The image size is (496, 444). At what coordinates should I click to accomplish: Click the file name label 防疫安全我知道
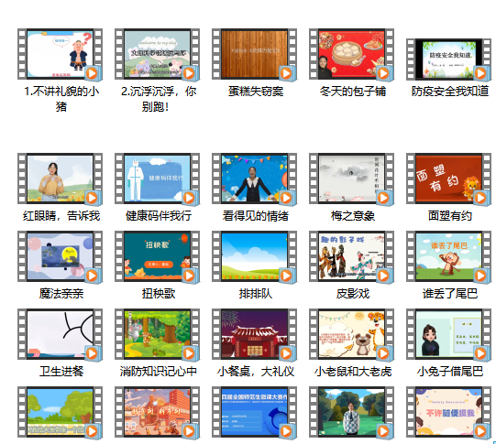(450, 92)
